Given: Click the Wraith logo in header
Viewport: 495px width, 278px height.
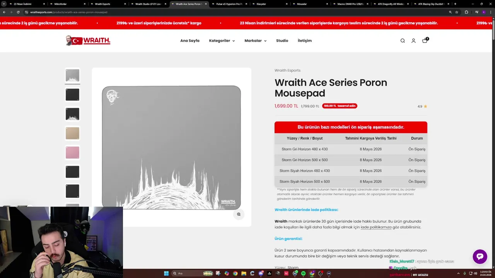Looking at the screenshot, I should pos(88,41).
